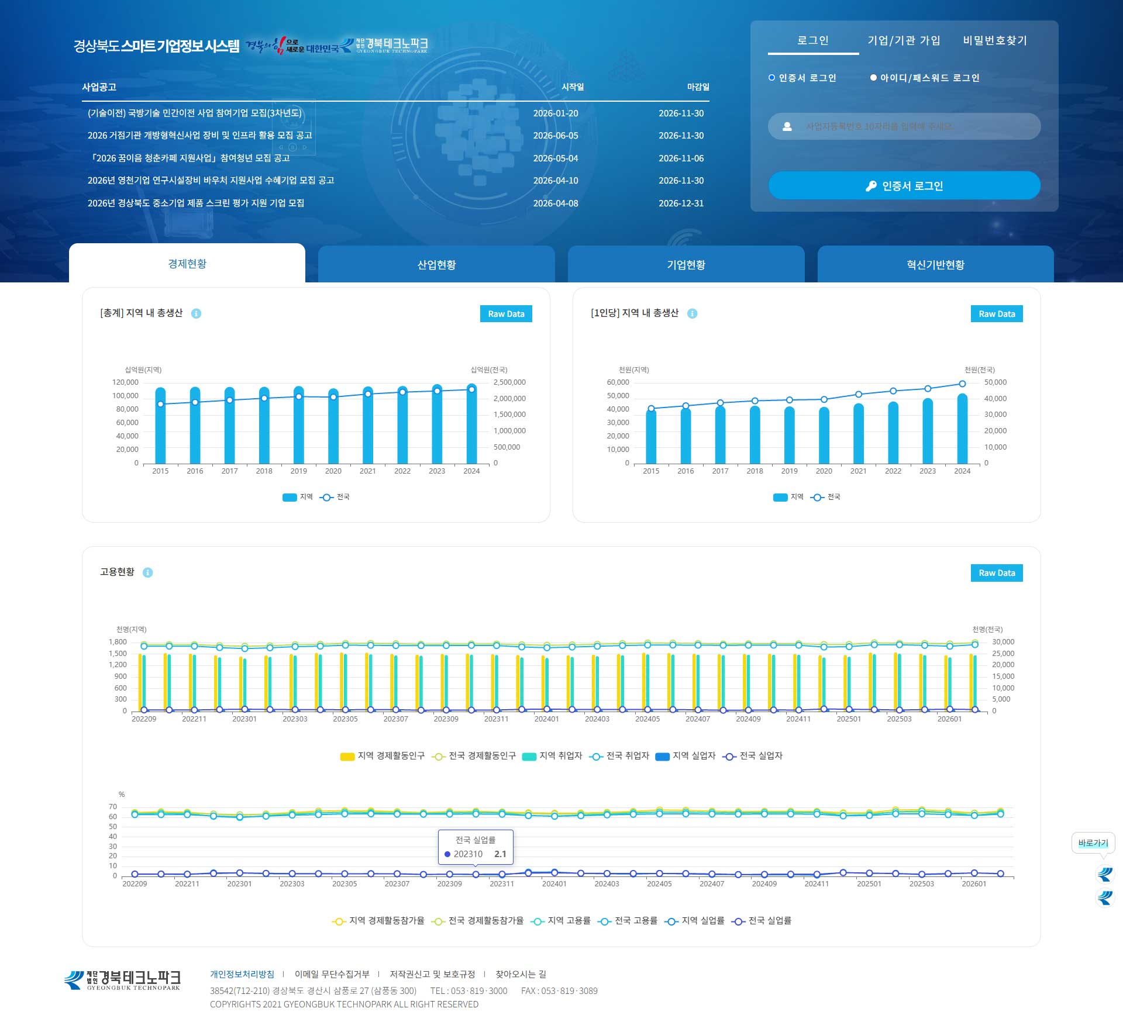1123x1022 pixels.
Task: Open the 비밀번호찾기 tab
Action: (995, 40)
